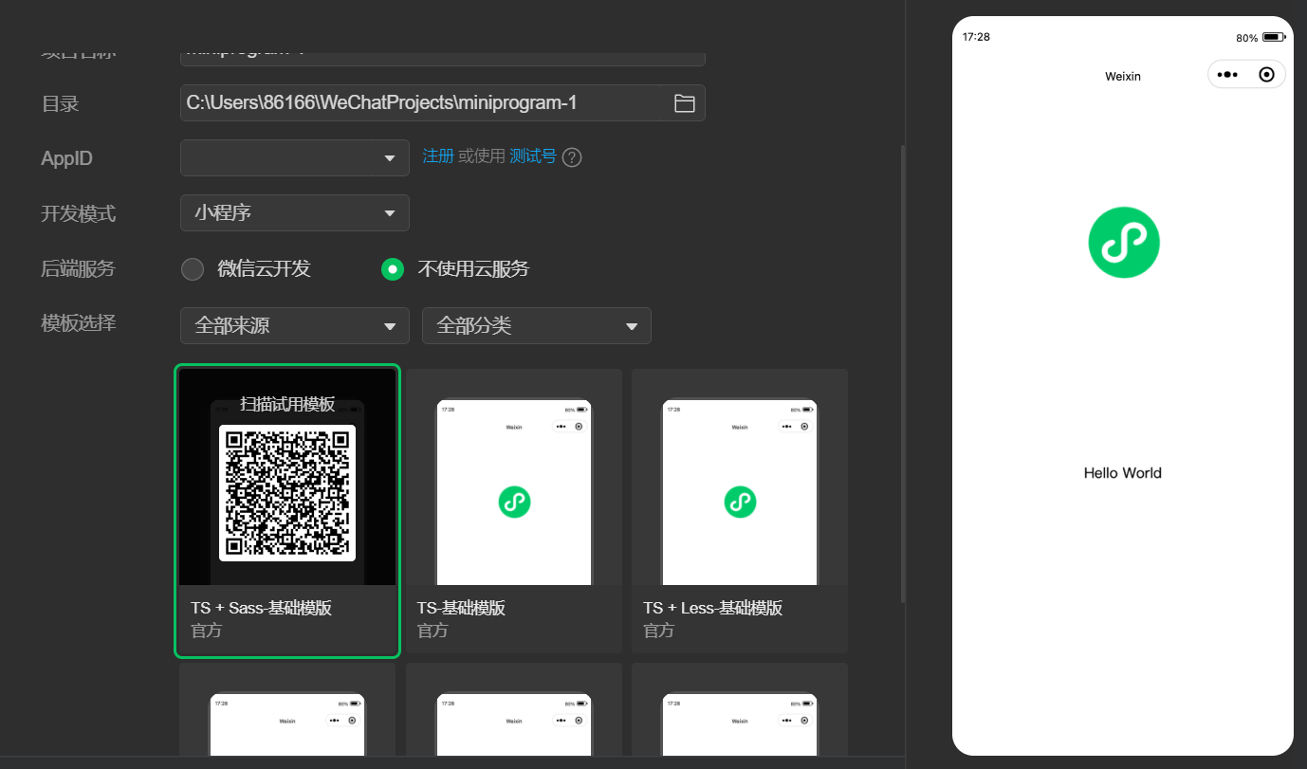Click the circular close target in preview capsule
The image size is (1307, 769).
(1266, 74)
